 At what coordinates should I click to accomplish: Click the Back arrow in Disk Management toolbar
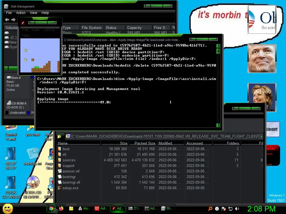point(7,20)
